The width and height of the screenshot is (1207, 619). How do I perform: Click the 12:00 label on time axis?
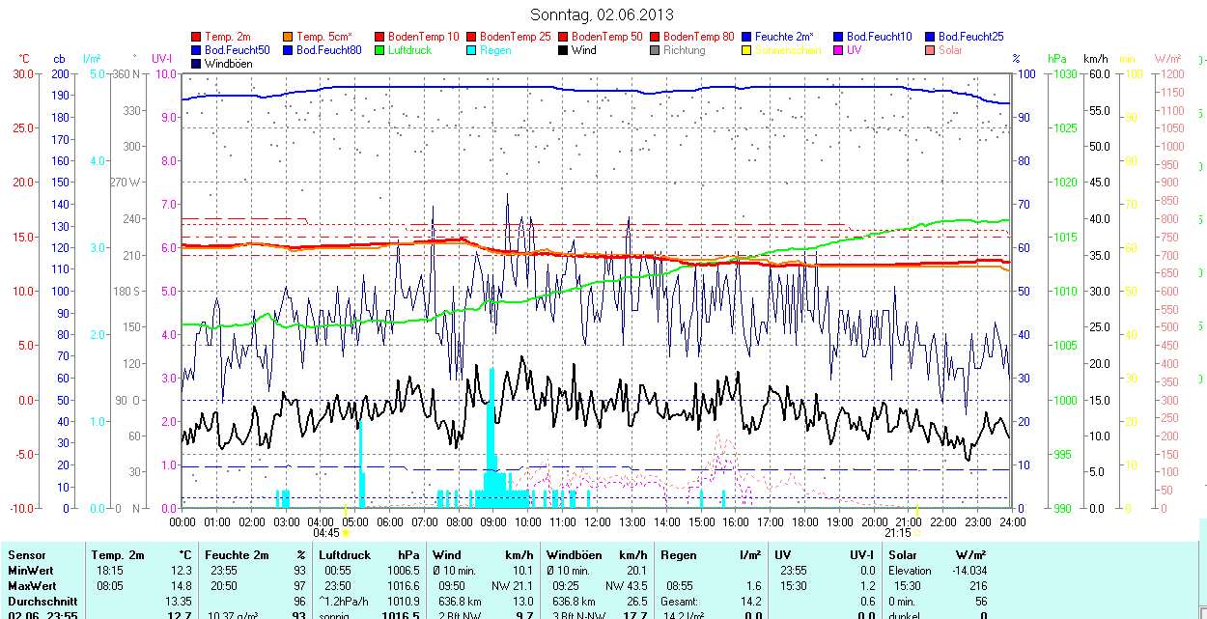[597, 521]
